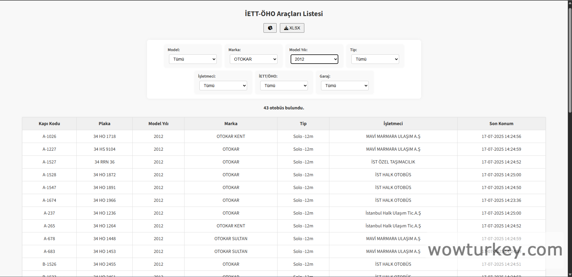
Task: Open the Garaj filter dropdown
Action: click(345, 86)
